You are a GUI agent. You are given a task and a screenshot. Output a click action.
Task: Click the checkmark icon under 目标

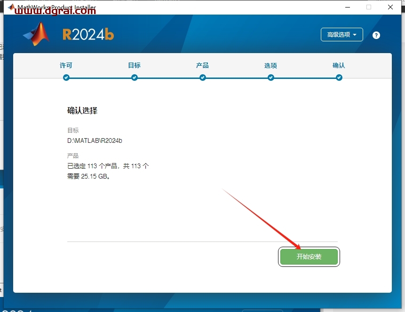(x=134, y=78)
